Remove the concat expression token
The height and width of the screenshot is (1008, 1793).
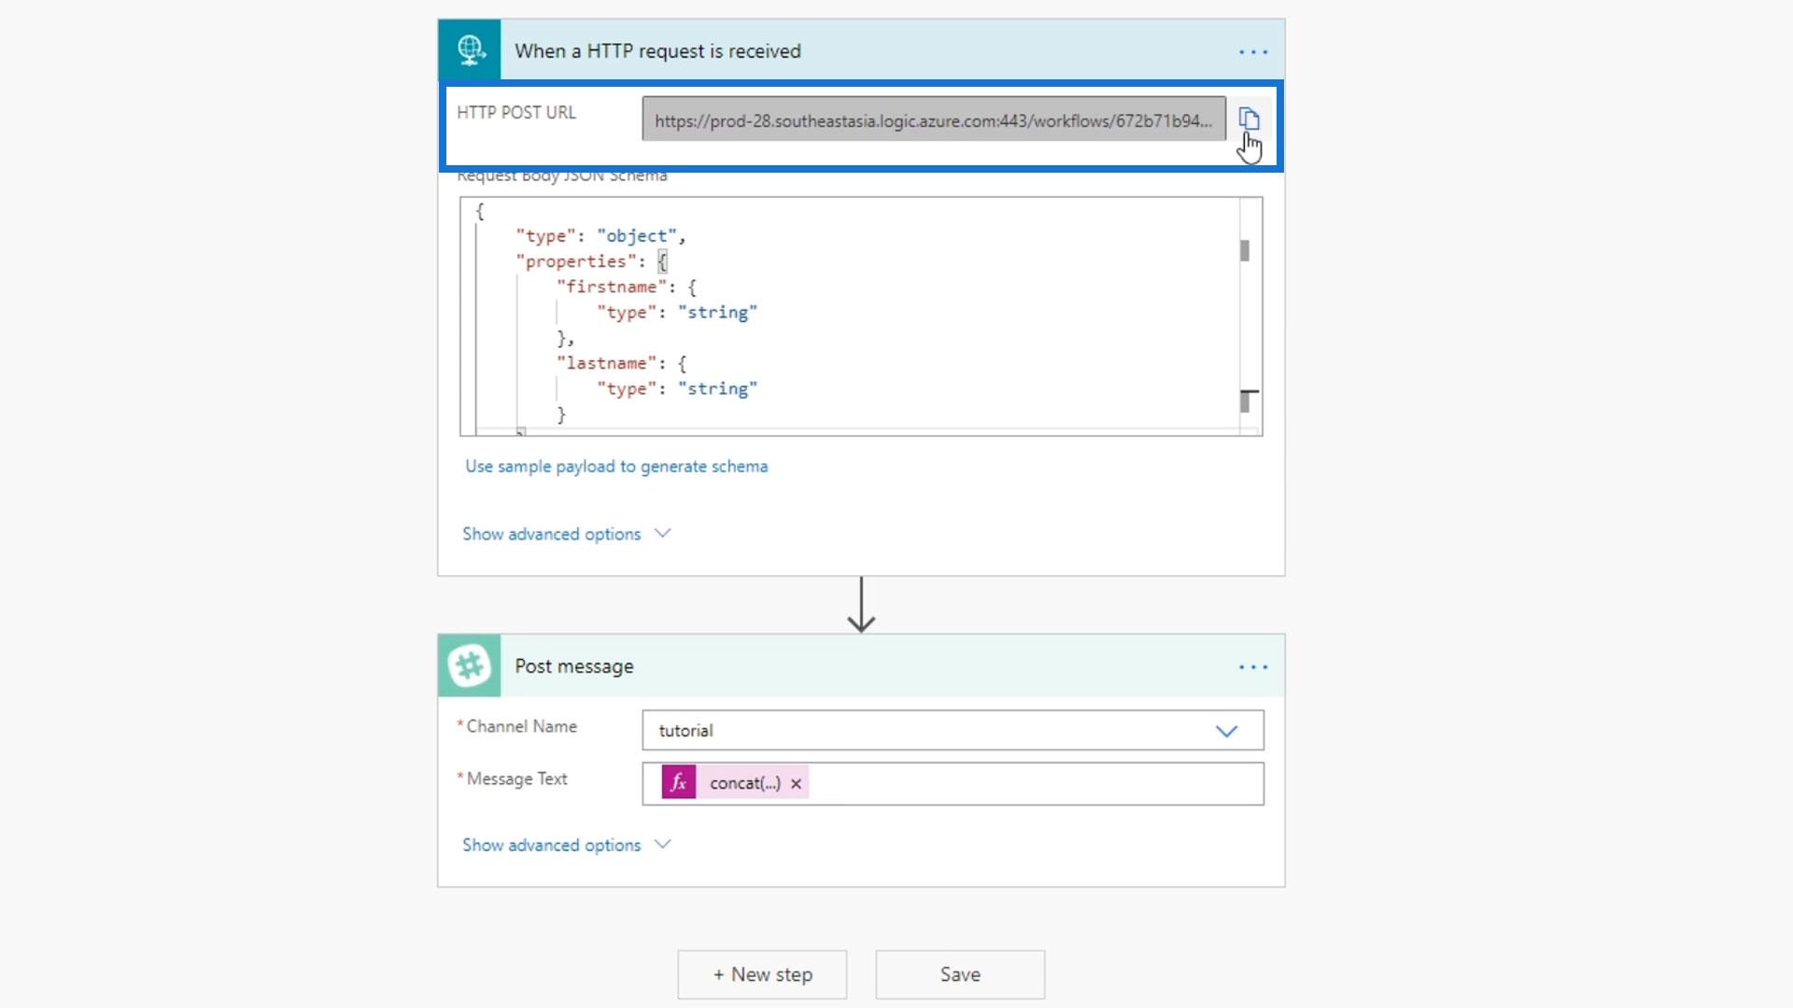pyautogui.click(x=796, y=784)
